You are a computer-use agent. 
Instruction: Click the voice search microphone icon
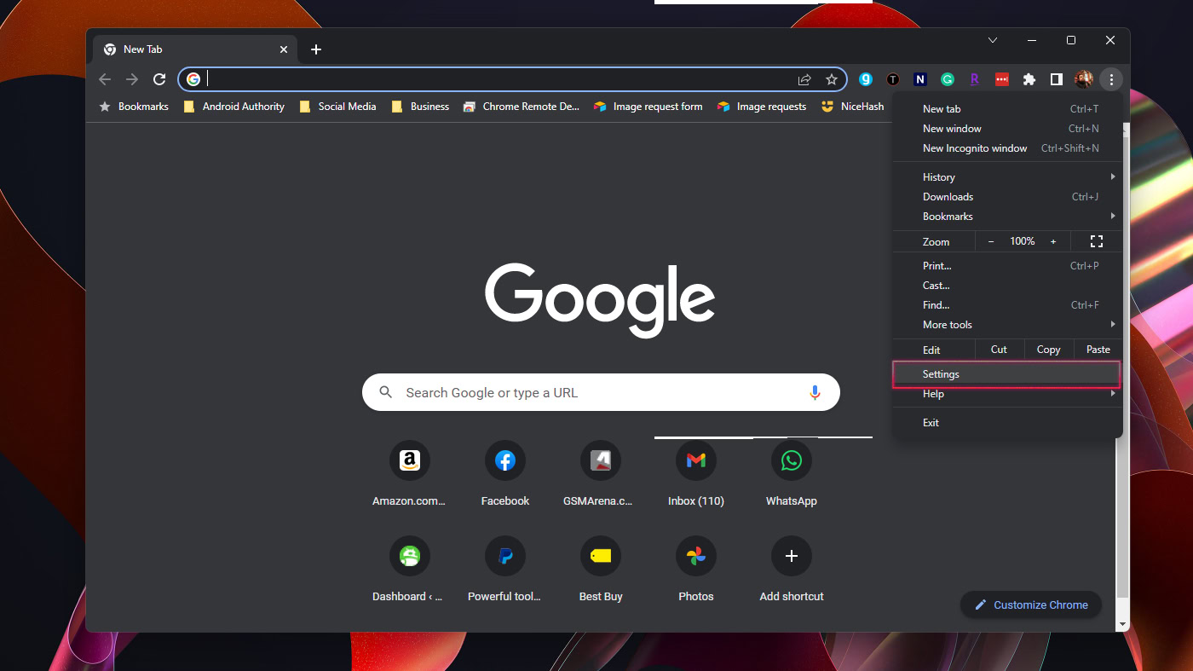pyautogui.click(x=815, y=392)
